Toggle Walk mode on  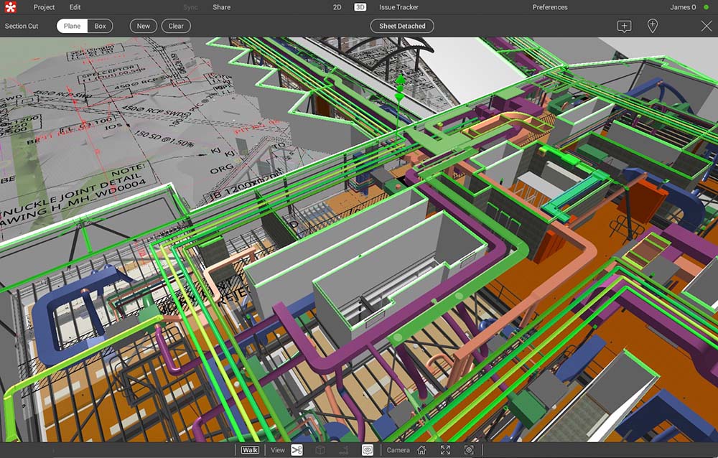[x=250, y=450]
